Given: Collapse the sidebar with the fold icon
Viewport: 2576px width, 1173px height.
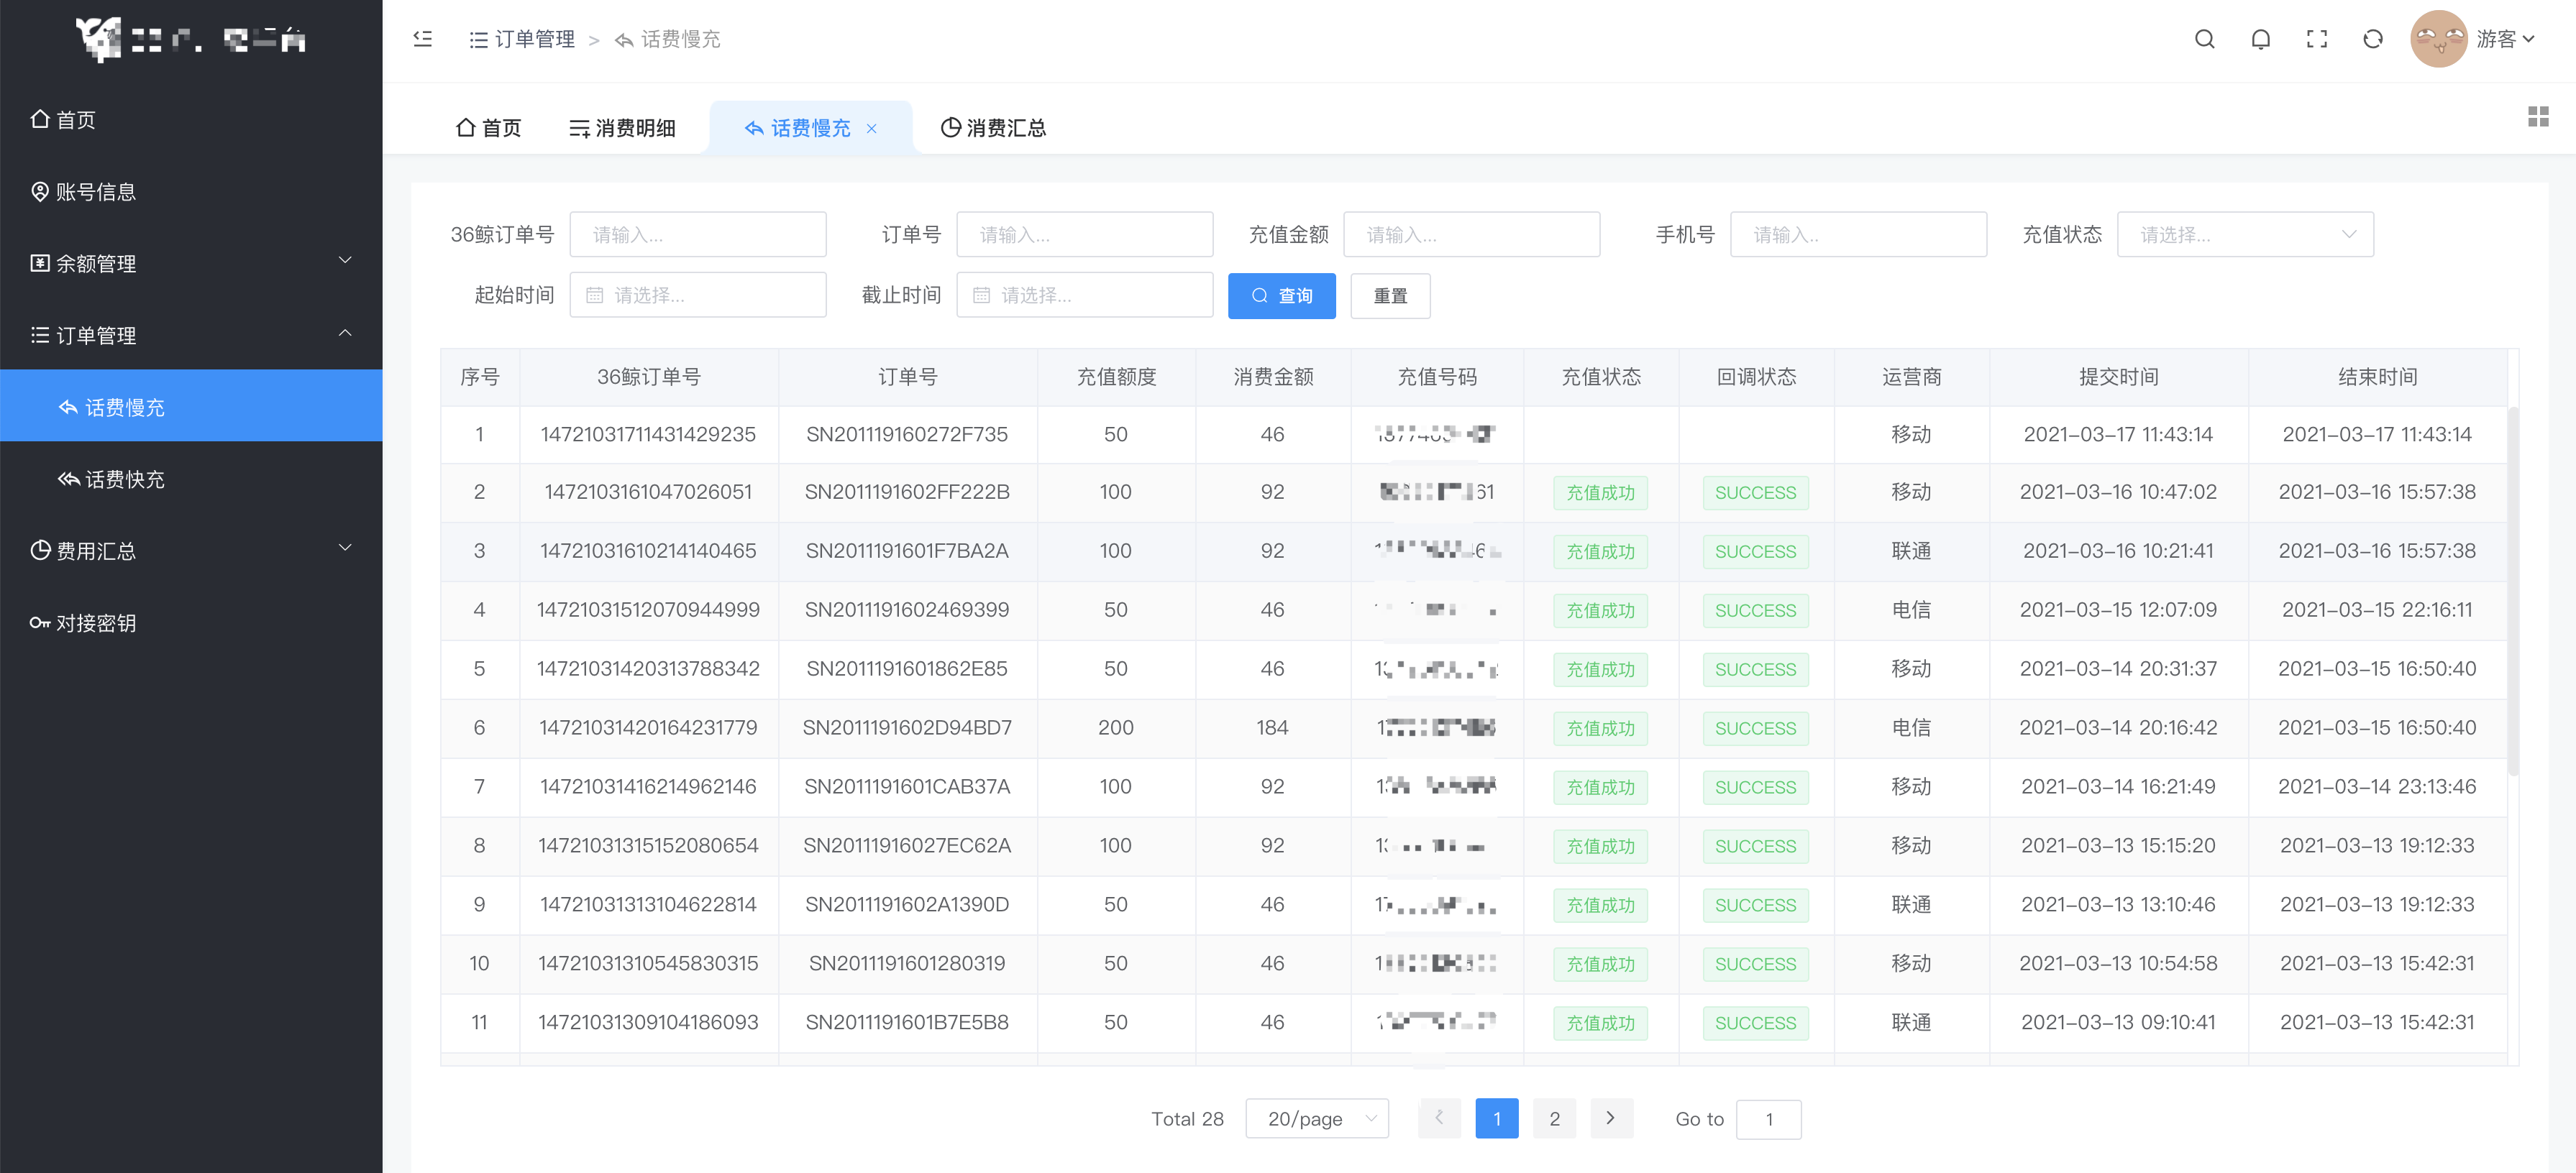Looking at the screenshot, I should click(422, 39).
